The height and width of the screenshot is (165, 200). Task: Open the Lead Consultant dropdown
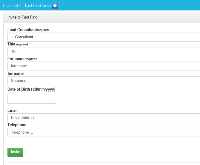[x=103, y=37]
